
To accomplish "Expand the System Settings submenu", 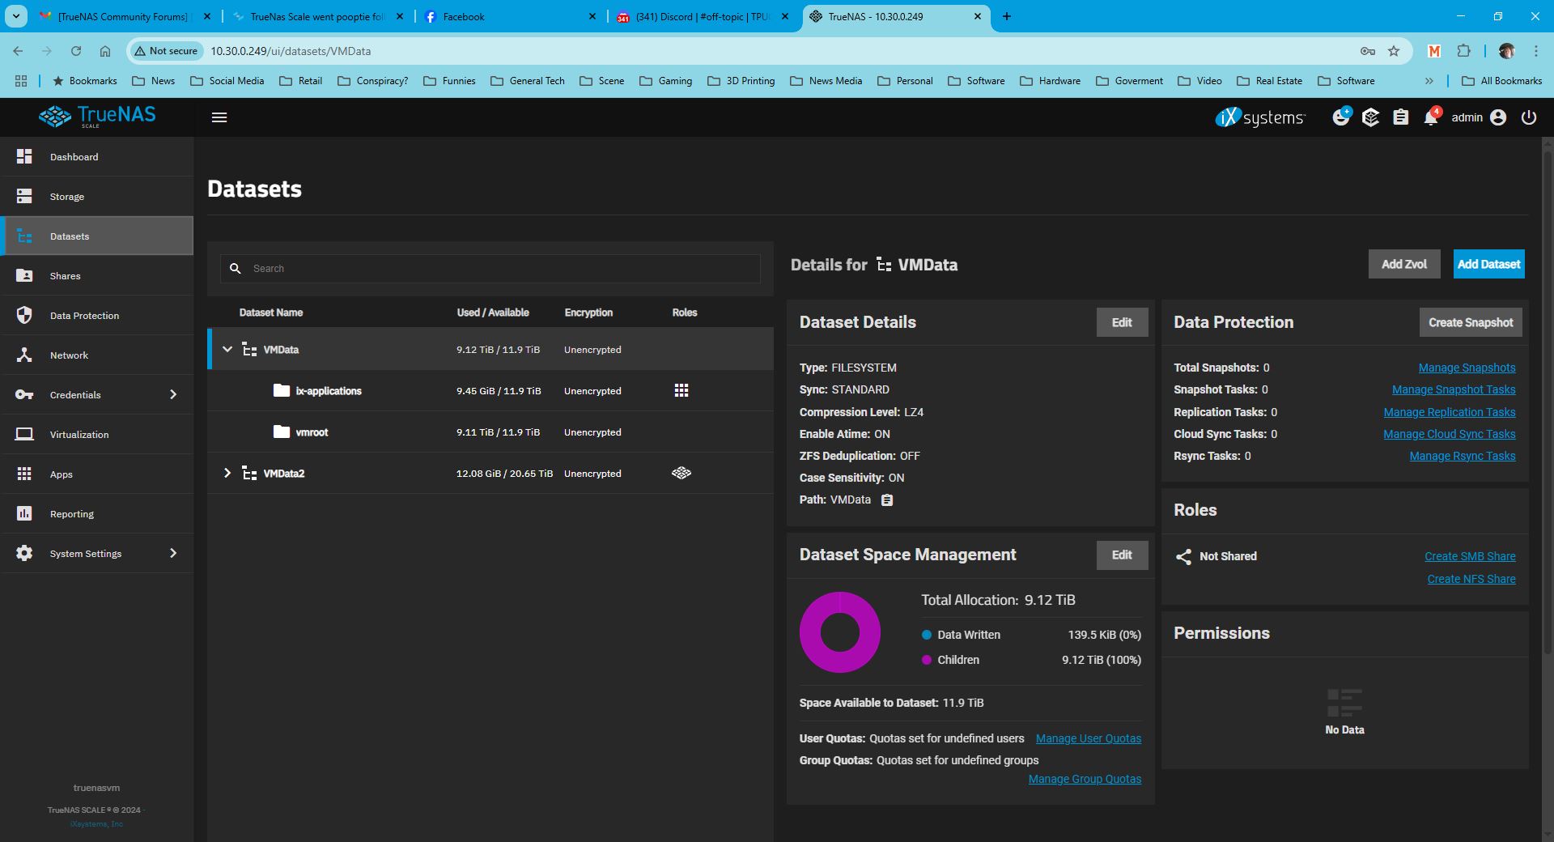I will 172,554.
